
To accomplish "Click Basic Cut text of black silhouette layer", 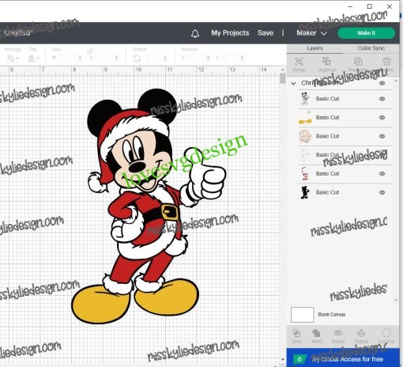I will pyautogui.click(x=327, y=192).
